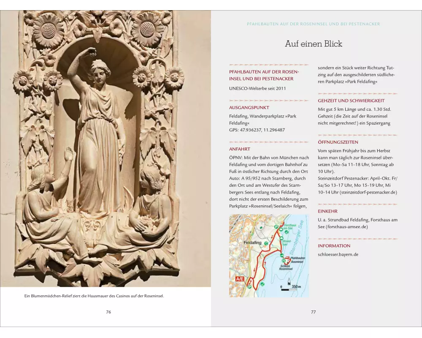Select the GEHZEIT UND SCHWIERIGKEIT heading
The image size is (422, 338).
coord(351,101)
